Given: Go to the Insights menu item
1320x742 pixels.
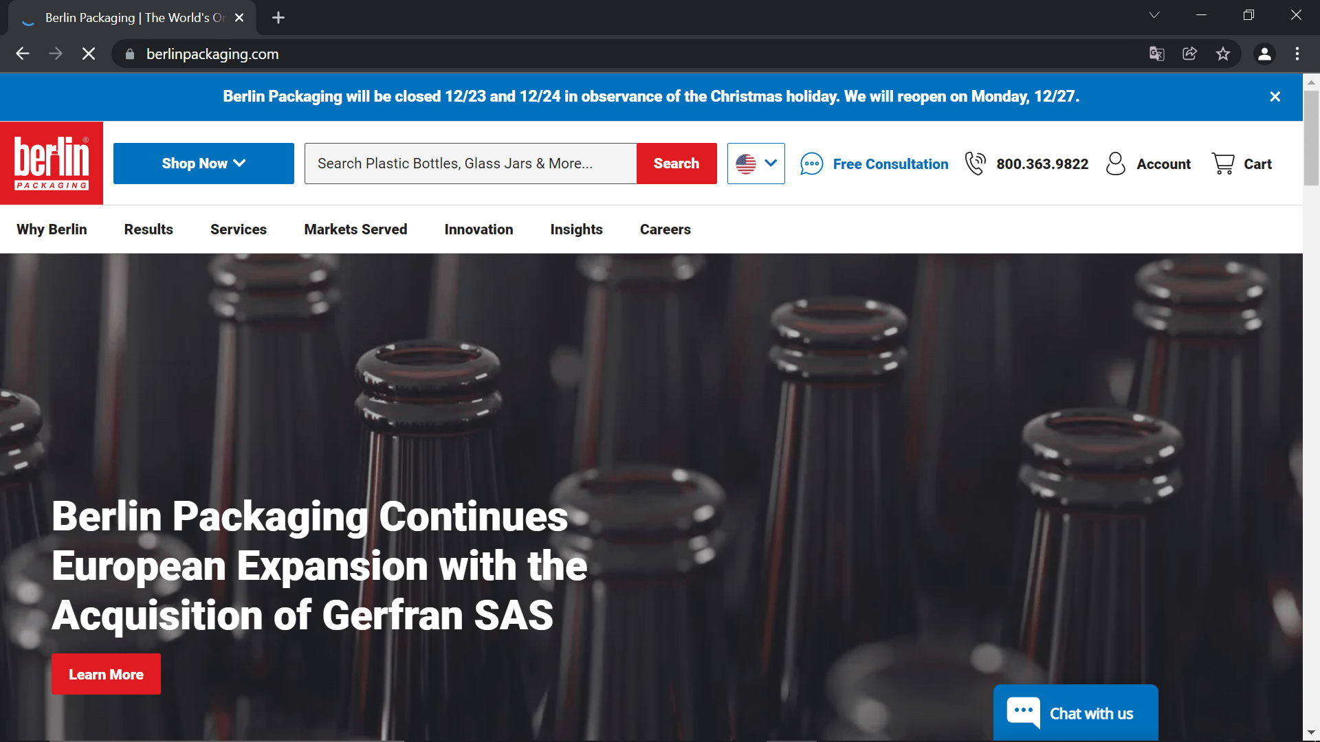Looking at the screenshot, I should click(576, 229).
